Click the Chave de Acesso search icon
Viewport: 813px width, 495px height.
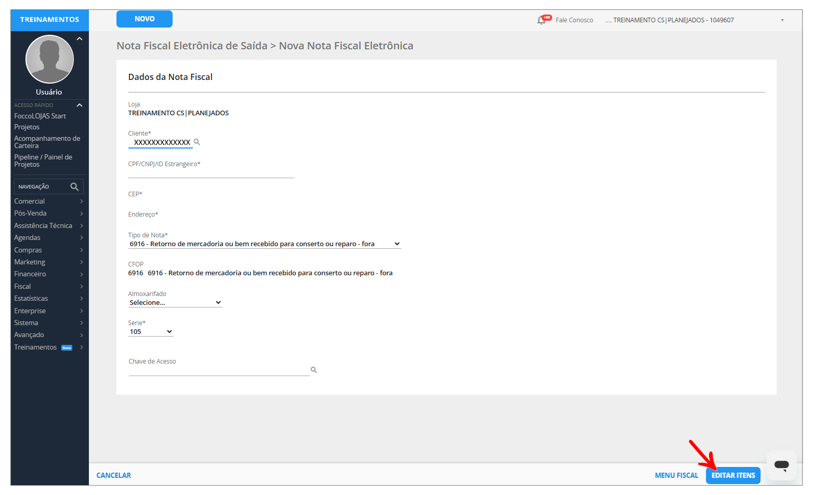(313, 370)
